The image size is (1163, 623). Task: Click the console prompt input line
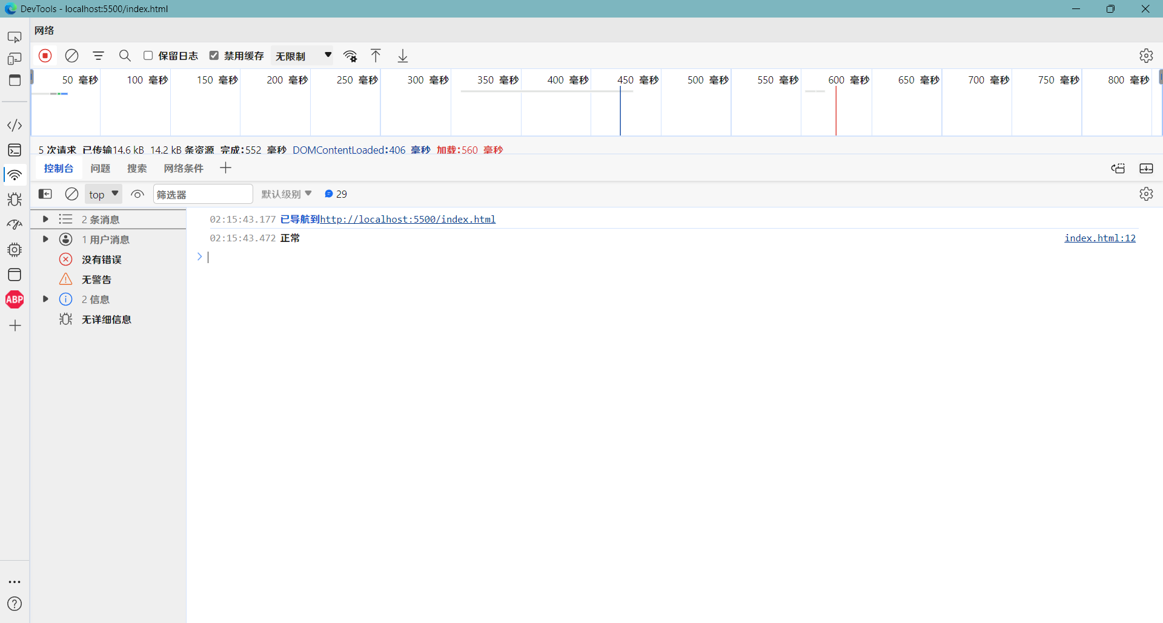click(x=672, y=257)
